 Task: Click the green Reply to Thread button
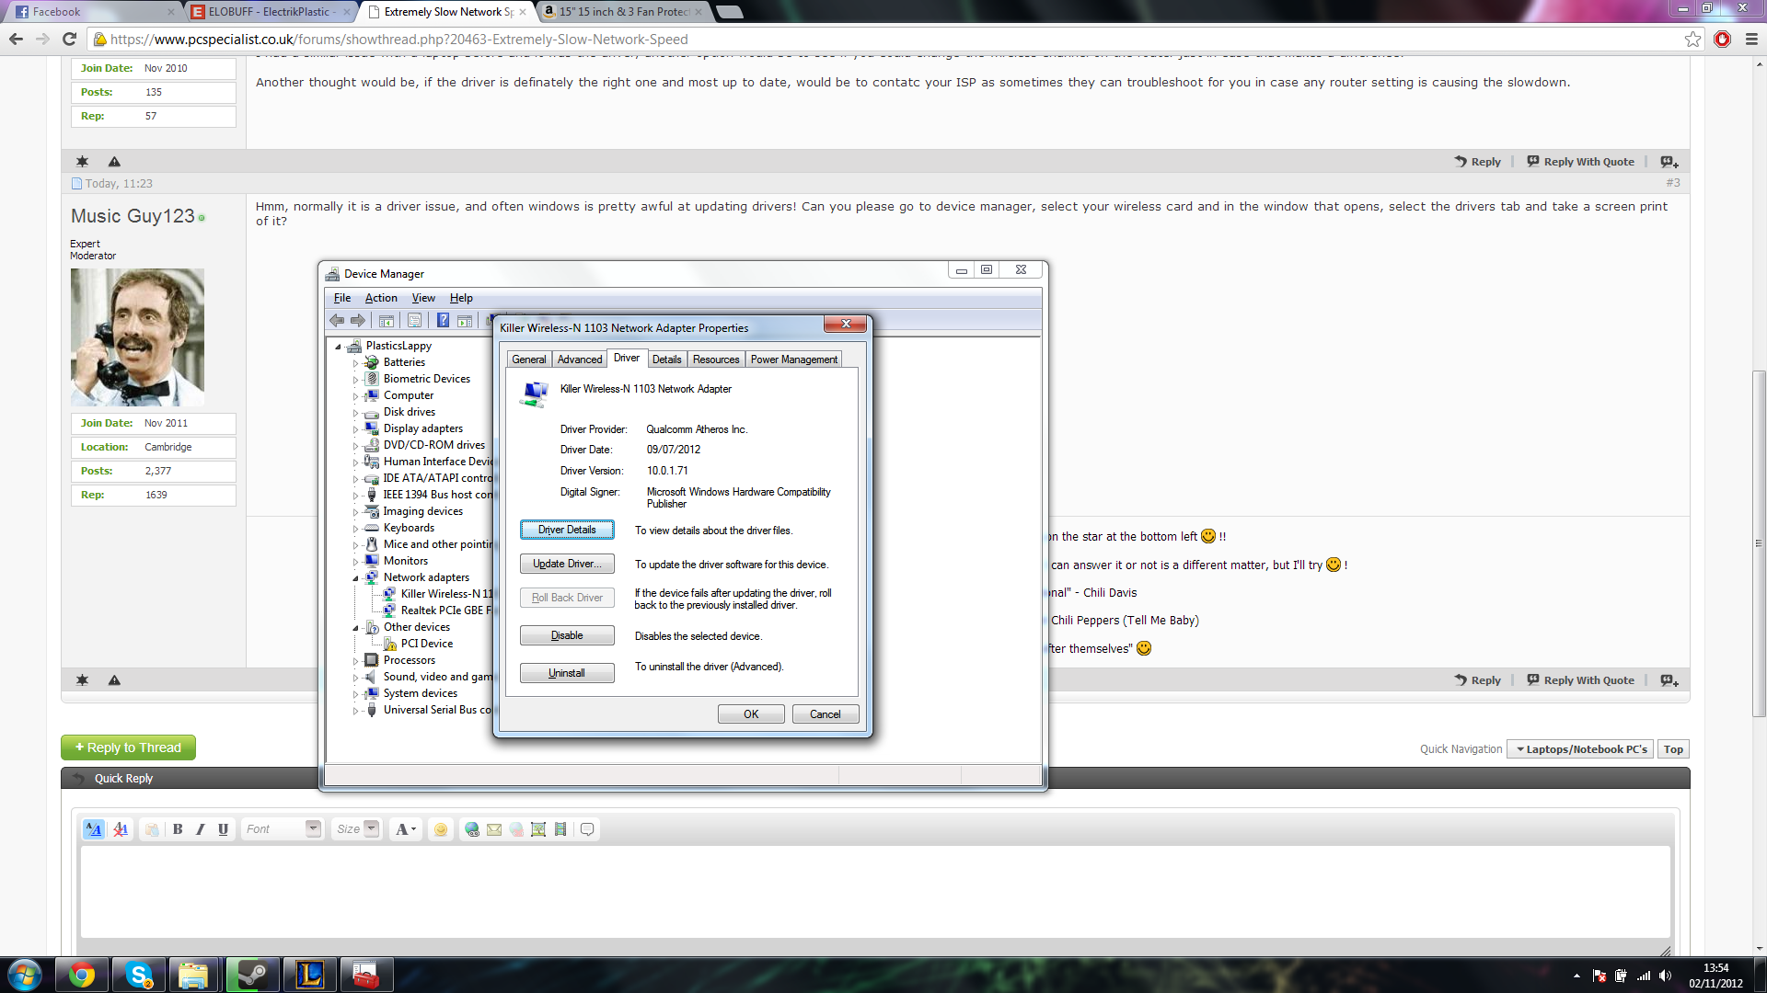(x=128, y=748)
